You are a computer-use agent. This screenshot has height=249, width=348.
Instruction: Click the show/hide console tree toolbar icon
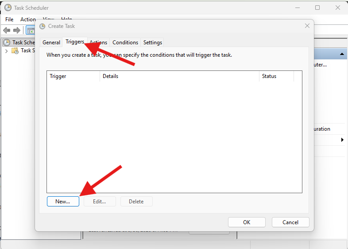click(x=31, y=30)
